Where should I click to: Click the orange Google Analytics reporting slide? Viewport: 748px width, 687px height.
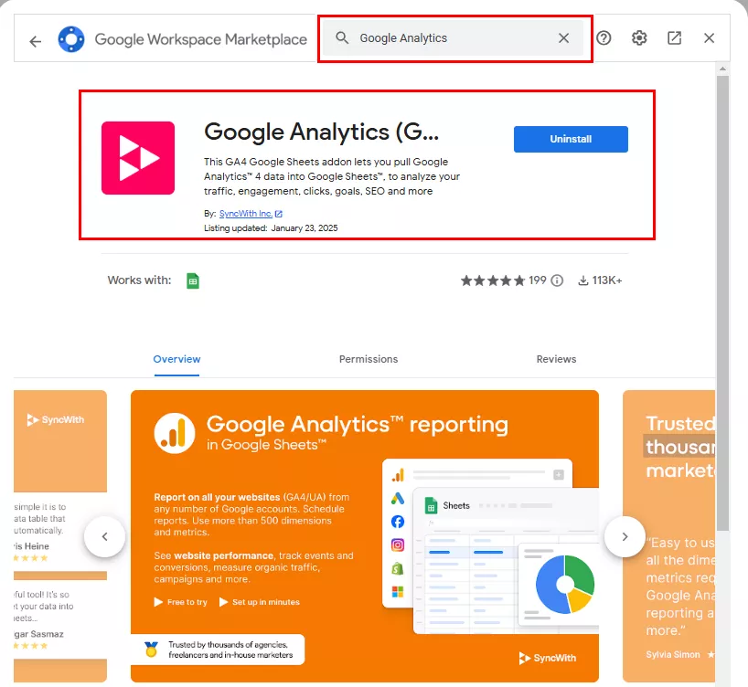(365, 536)
